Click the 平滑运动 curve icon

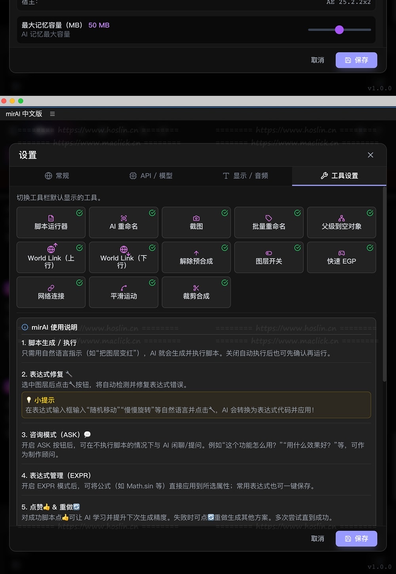[124, 288]
